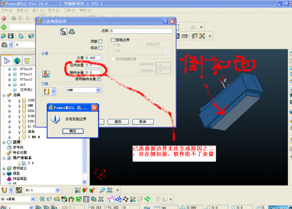The image size is (292, 209).
Task: Open the tool type dropdown arrow in 刀具 group
Action: [x=54, y=92]
